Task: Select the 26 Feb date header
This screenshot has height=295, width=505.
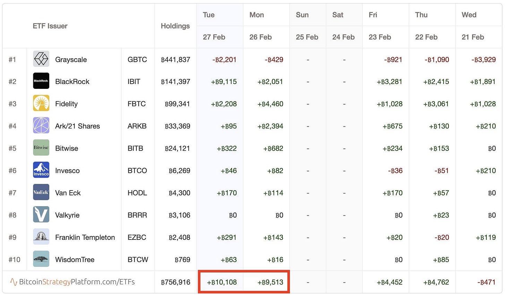Action: (x=260, y=37)
